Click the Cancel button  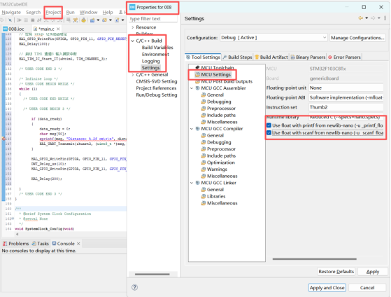pos(367,288)
